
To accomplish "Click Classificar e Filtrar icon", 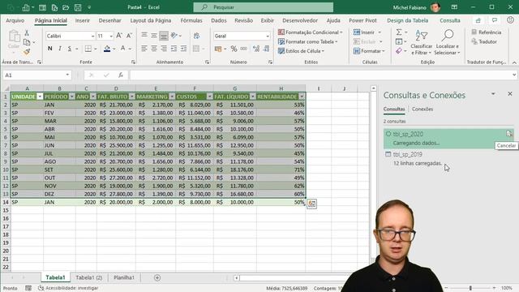I will (x=422, y=42).
